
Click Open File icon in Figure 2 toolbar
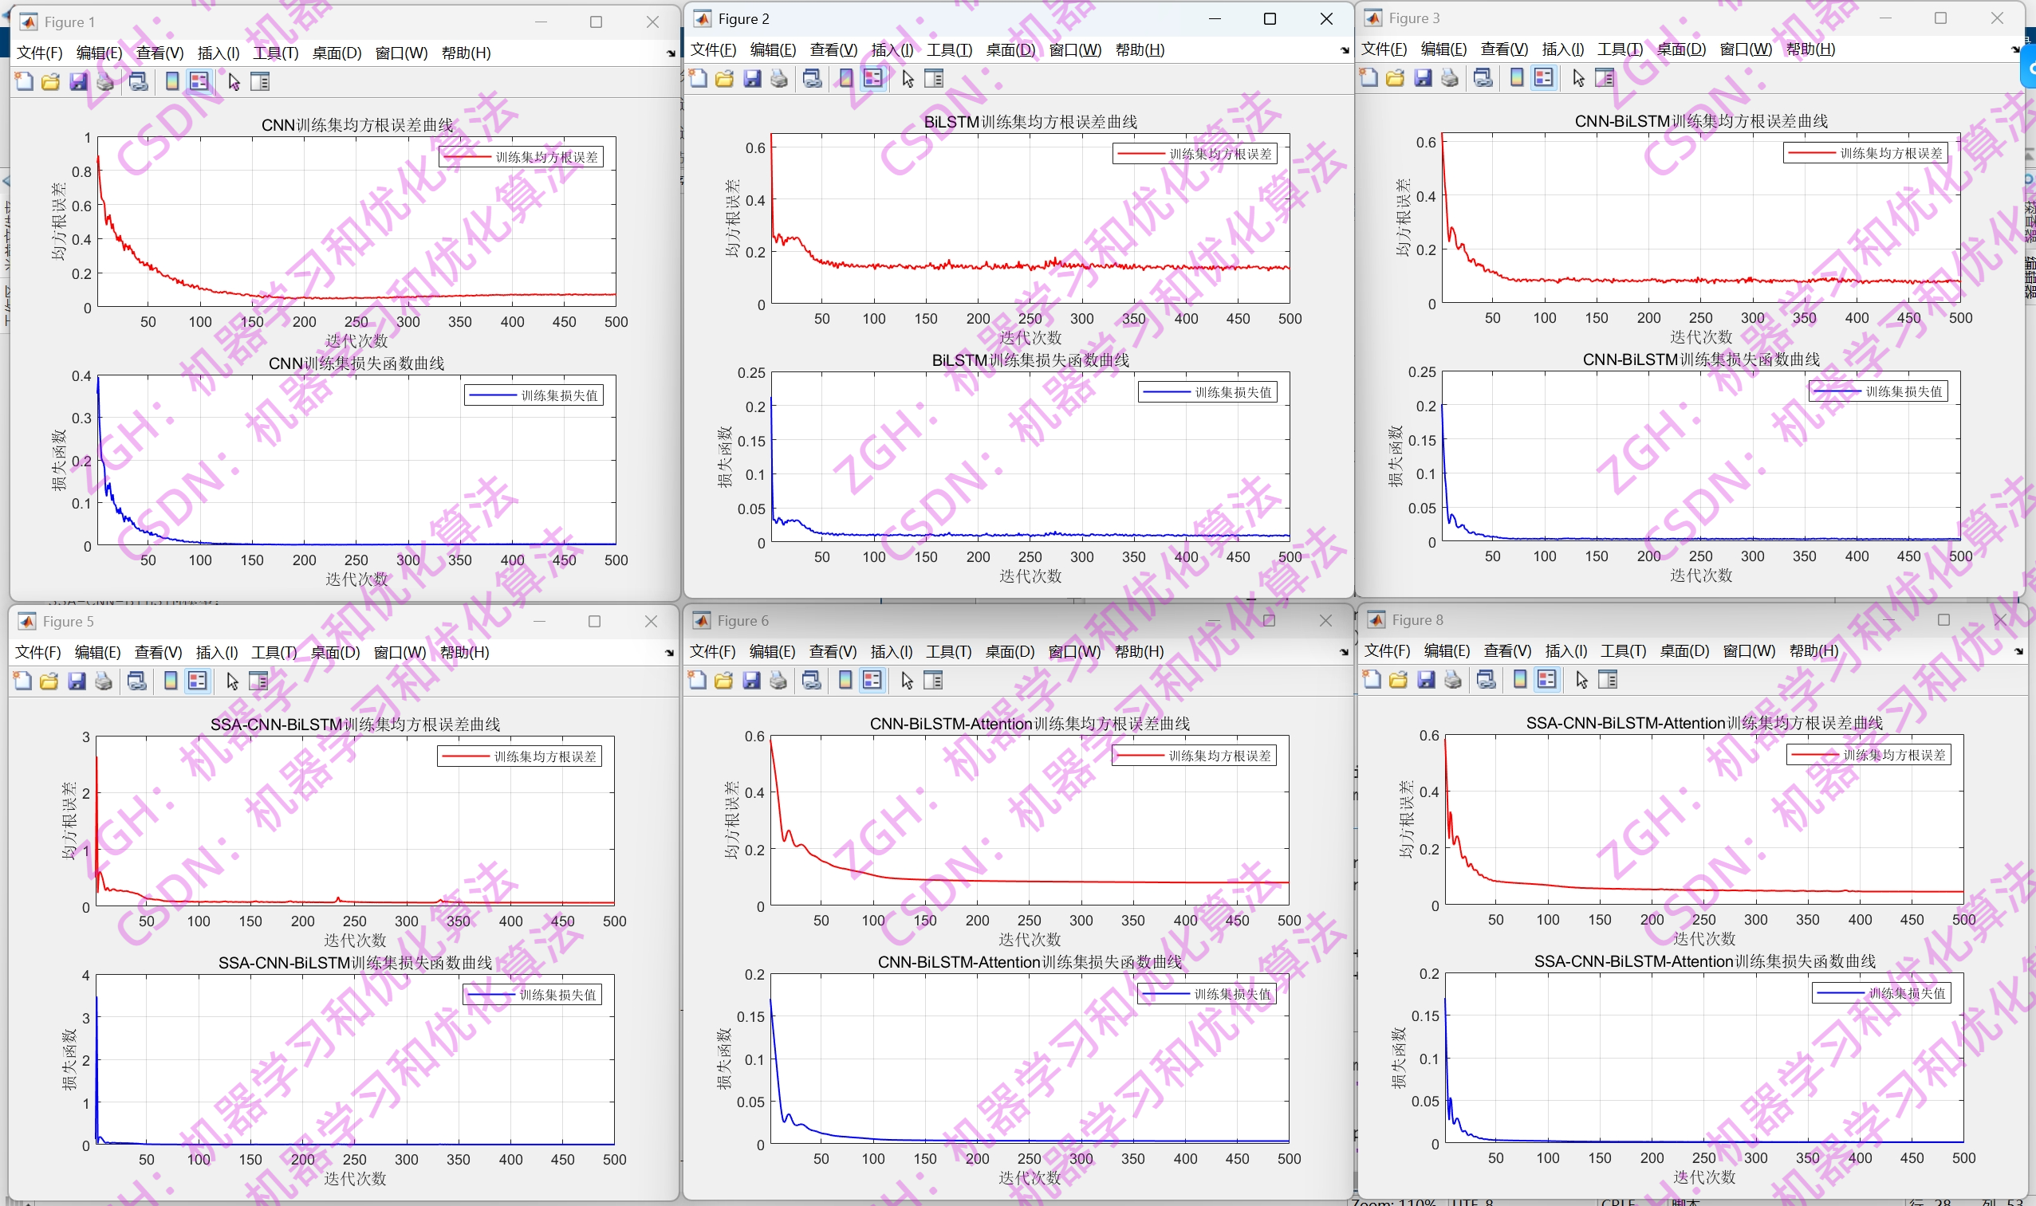724,79
